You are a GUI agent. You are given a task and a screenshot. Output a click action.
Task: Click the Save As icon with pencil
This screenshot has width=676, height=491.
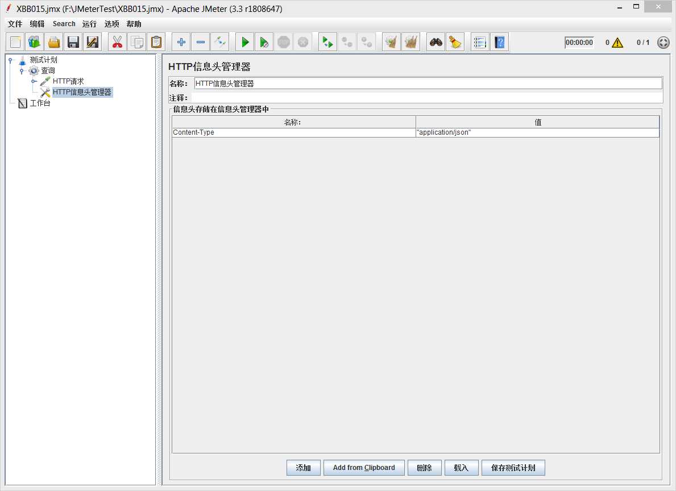pos(92,42)
